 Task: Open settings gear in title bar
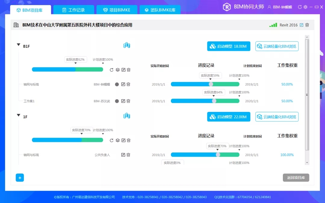[x=305, y=7]
